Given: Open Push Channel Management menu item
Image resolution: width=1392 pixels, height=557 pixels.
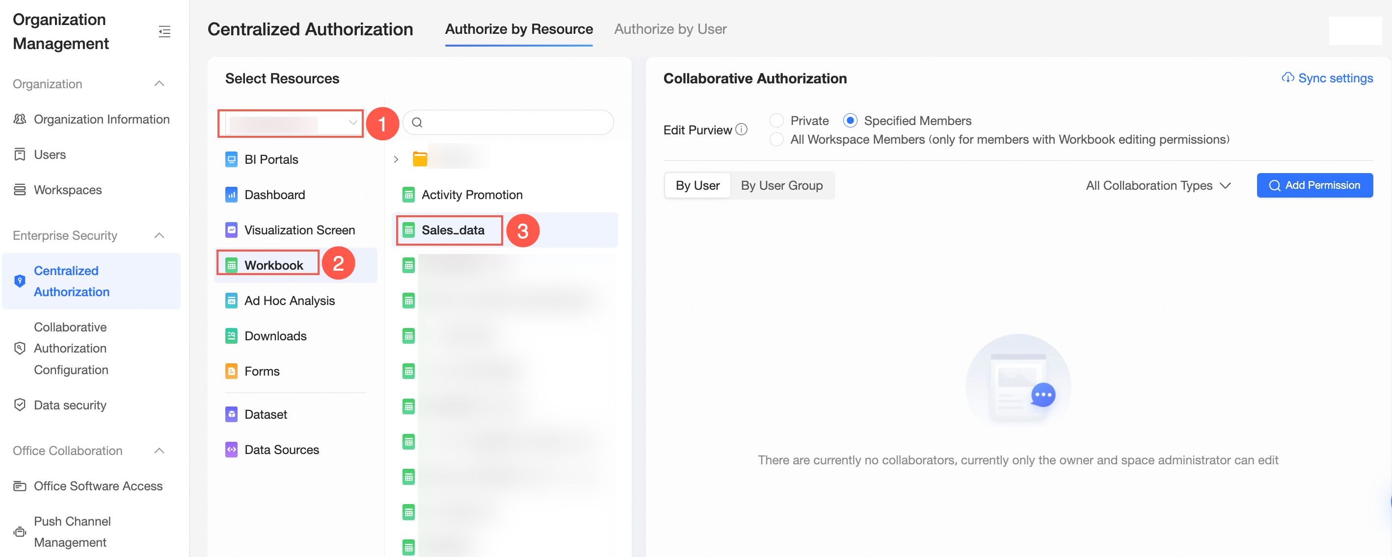Looking at the screenshot, I should click(91, 532).
